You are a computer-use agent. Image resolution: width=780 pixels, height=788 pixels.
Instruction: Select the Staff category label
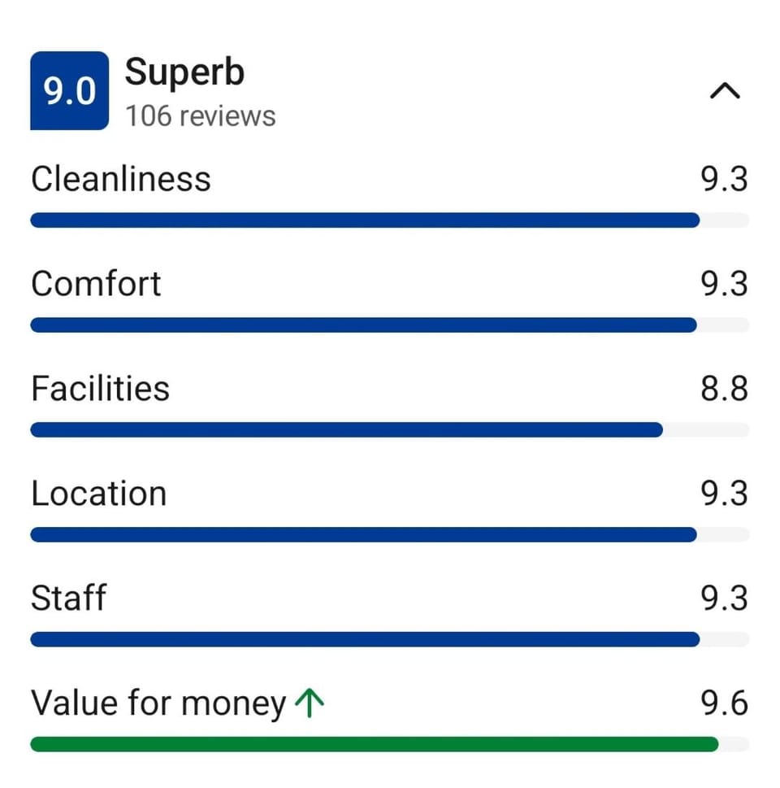click(x=69, y=598)
